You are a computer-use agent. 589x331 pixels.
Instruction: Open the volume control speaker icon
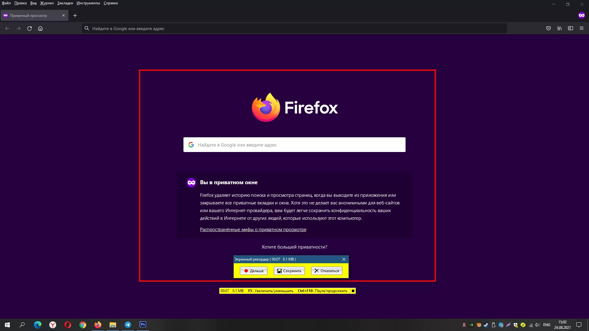point(537,325)
